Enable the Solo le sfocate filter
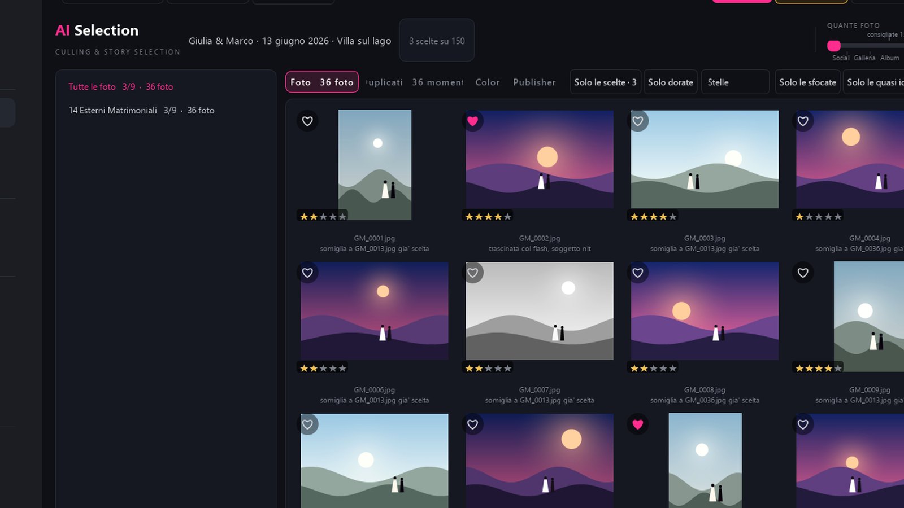This screenshot has width=904, height=508. pyautogui.click(x=807, y=82)
